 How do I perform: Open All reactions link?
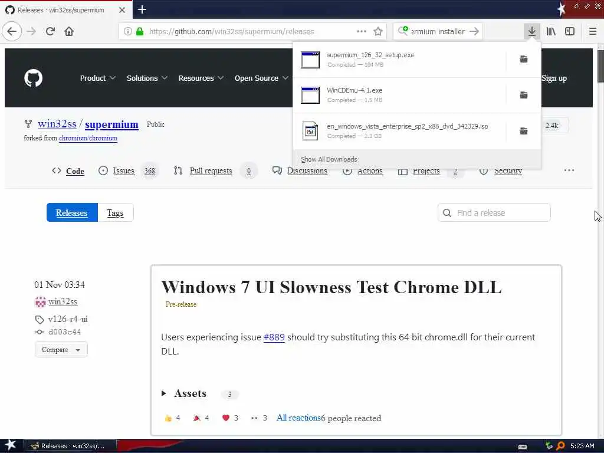tap(298, 418)
